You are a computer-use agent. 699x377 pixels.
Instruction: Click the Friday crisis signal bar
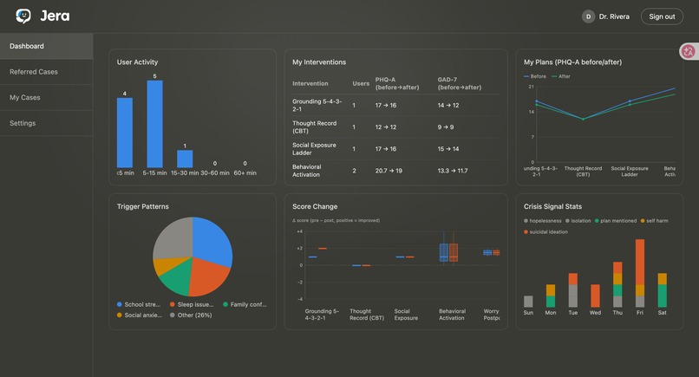(640, 273)
